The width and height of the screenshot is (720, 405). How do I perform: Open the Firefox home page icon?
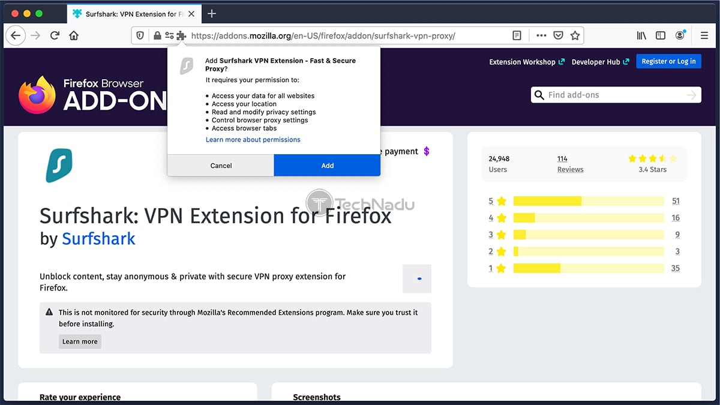click(74, 35)
